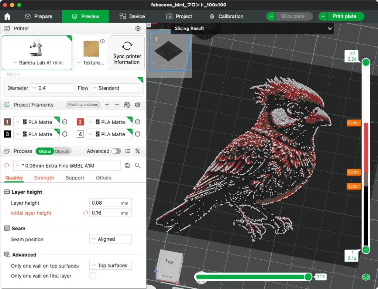
Task: Open nozzle Diameter dropdown
Action: coord(52,88)
